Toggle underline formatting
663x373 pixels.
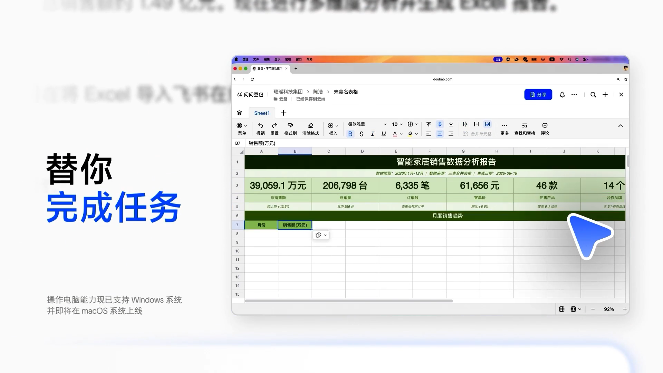click(384, 134)
